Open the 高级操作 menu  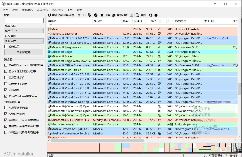click(57, 10)
